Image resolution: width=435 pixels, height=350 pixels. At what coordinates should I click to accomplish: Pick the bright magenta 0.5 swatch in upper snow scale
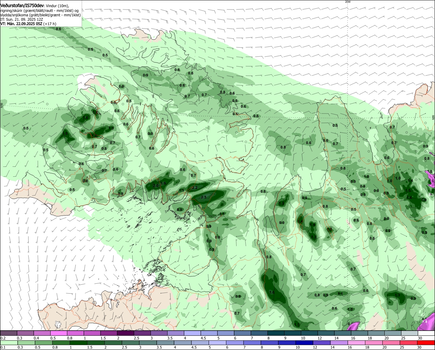(x=58, y=333)
